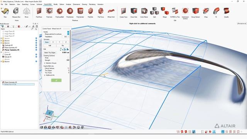Run NURBS to Poly conversion
This screenshot has width=247, height=139.
pos(175,13)
